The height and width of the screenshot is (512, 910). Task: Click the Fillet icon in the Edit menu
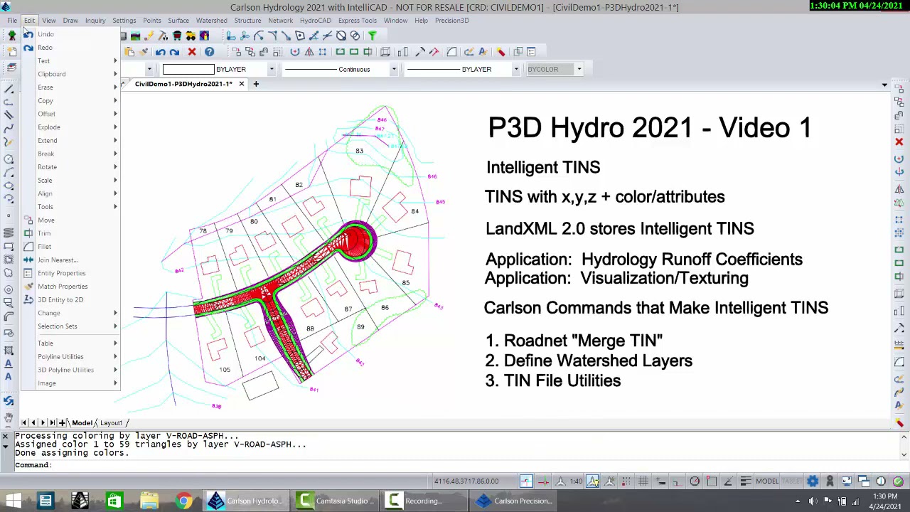(28, 247)
